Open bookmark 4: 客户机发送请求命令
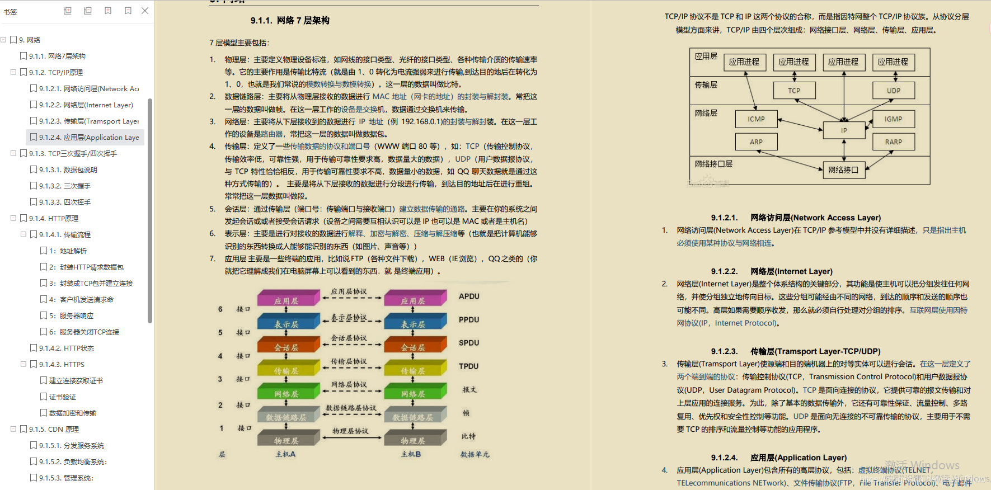This screenshot has height=490, width=991. 81,299
